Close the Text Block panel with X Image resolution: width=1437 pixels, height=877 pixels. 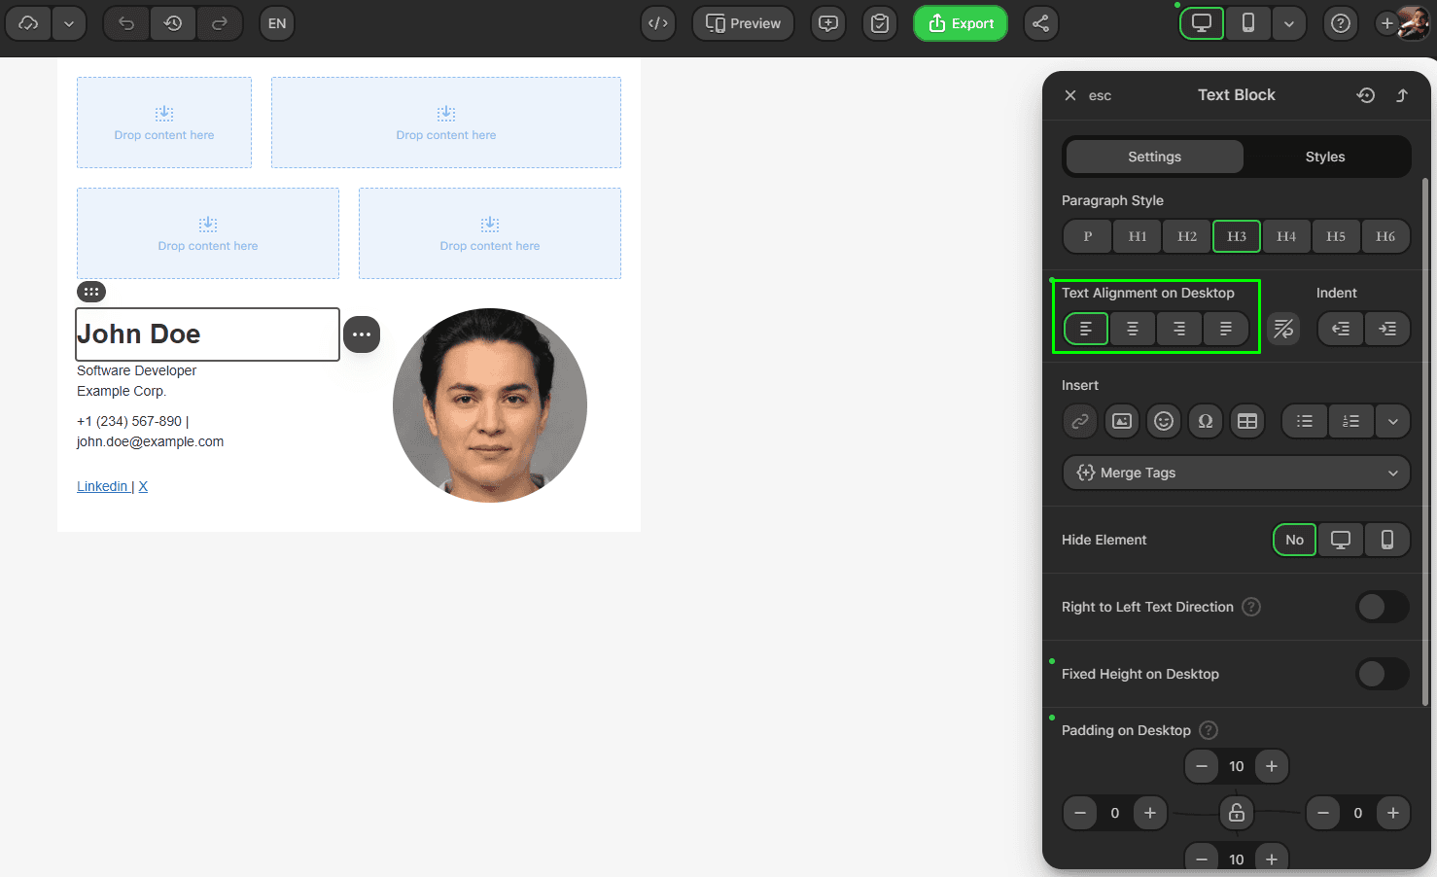tap(1070, 95)
